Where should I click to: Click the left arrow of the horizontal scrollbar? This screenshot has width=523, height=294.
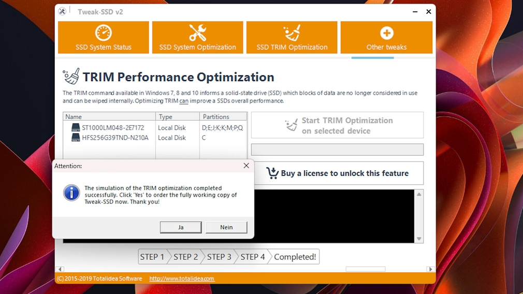point(60,269)
